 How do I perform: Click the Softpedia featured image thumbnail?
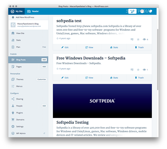[x=102, y=101]
